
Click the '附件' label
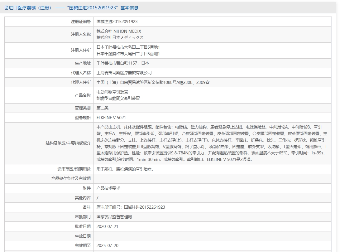[x=87, y=188]
